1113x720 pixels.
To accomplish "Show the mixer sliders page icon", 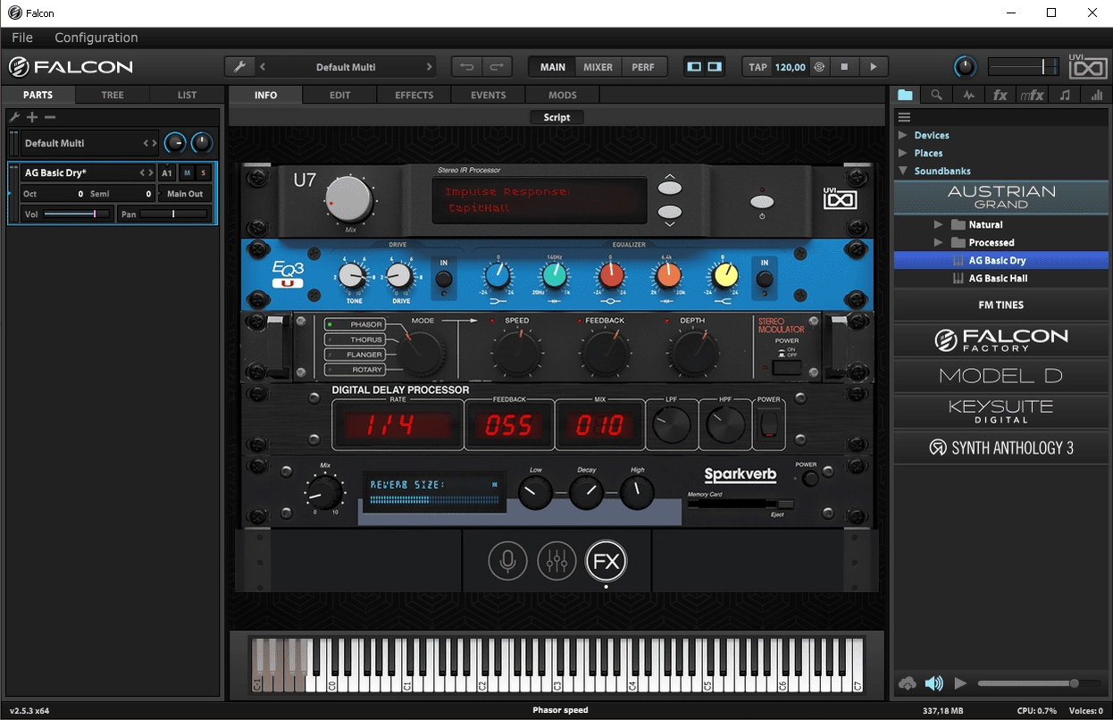I will (556, 561).
